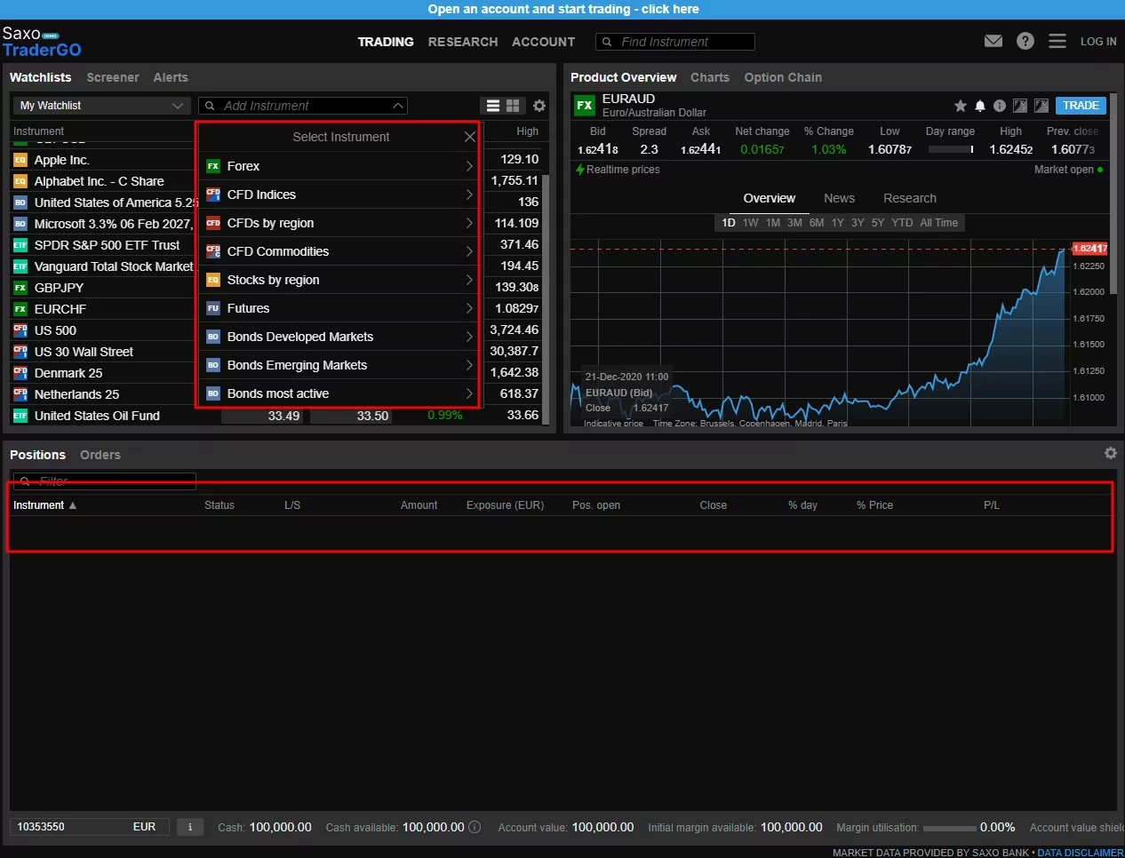Viewport: 1125px width, 858px height.
Task: Switch watchlist to tile grid view
Action: tap(513, 106)
